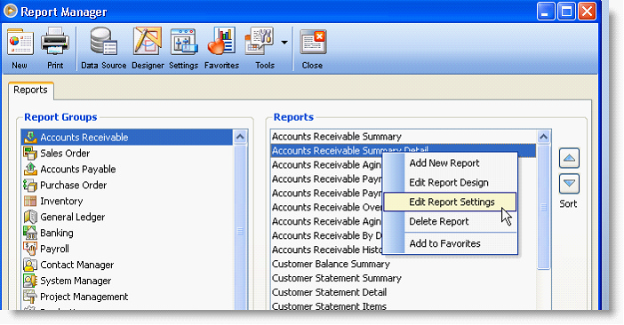Image resolution: width=624 pixels, height=325 pixels.
Task: Select the System Manager group icon
Action: tap(30, 281)
